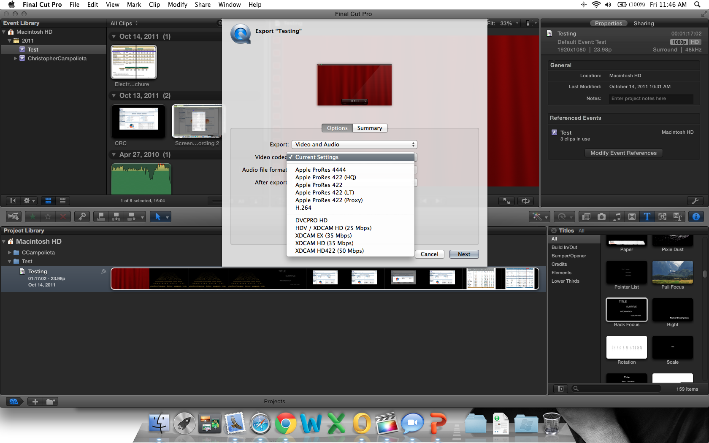Screen dimensions: 709x443
Task: Open the Modify menu
Action: (178, 5)
